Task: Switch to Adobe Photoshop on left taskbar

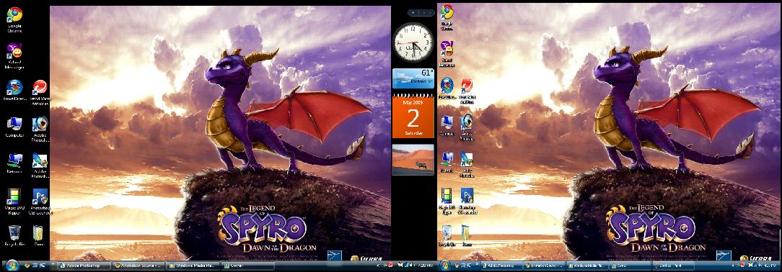Action: [83, 266]
